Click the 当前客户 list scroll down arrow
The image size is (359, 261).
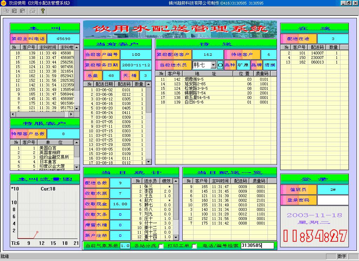pos(149,162)
